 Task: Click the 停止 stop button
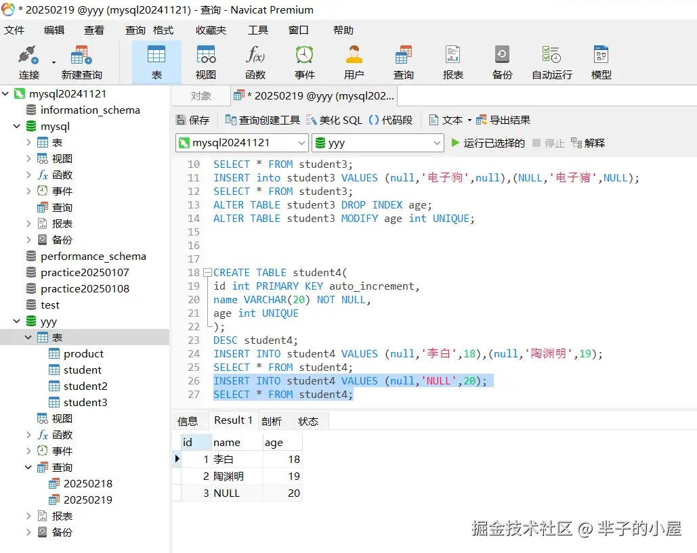point(549,143)
